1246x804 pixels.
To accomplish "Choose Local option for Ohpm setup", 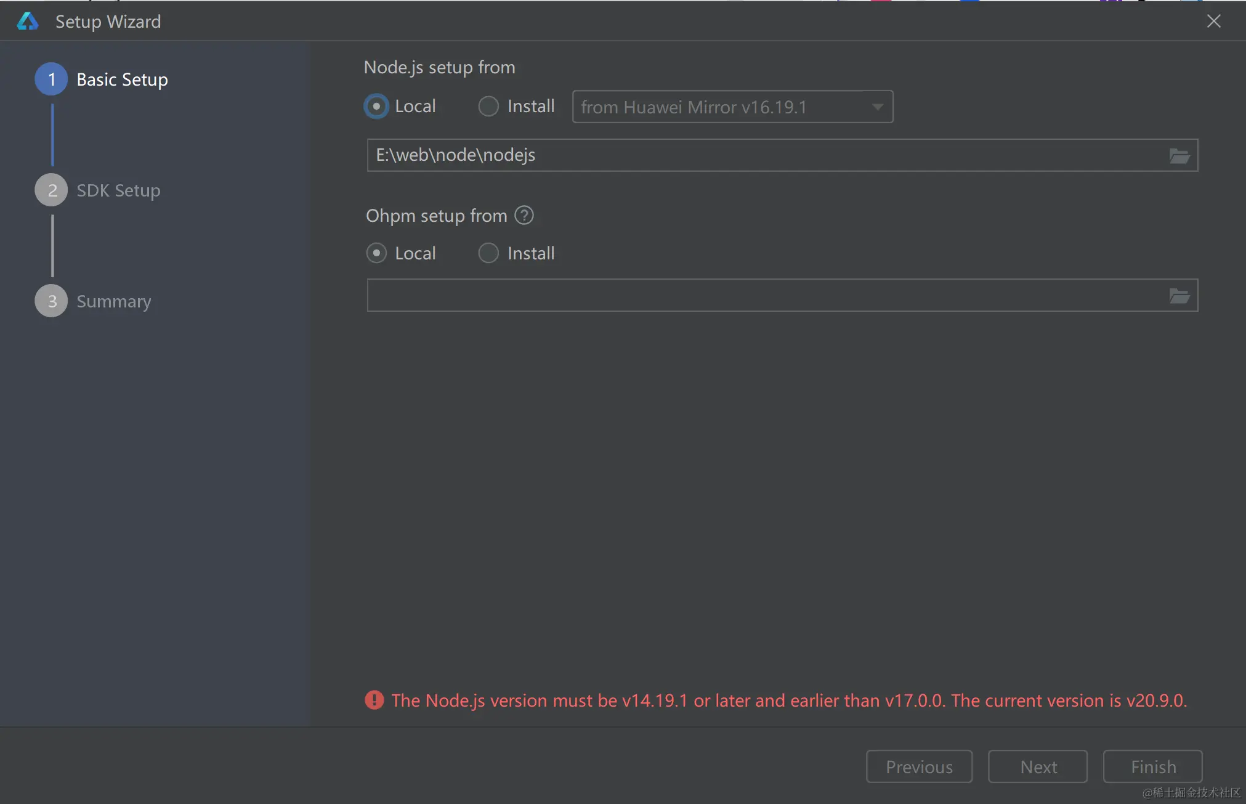I will point(376,253).
